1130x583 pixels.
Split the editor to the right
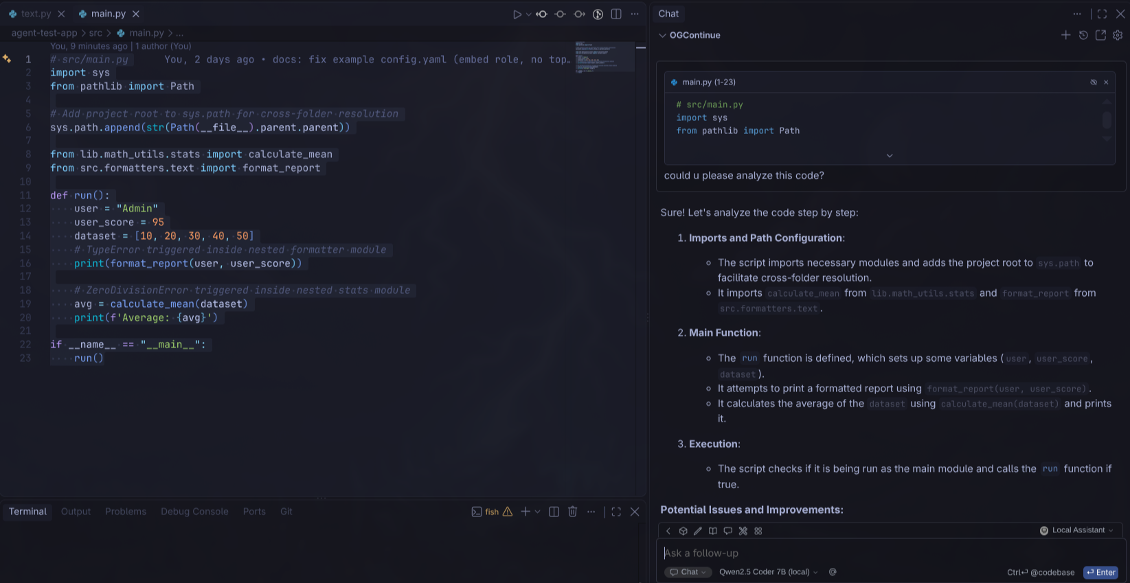(x=616, y=14)
